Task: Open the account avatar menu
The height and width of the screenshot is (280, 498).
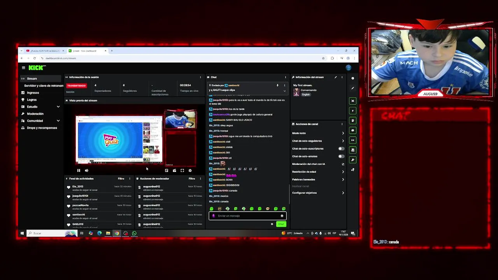Action: pyautogui.click(x=348, y=68)
